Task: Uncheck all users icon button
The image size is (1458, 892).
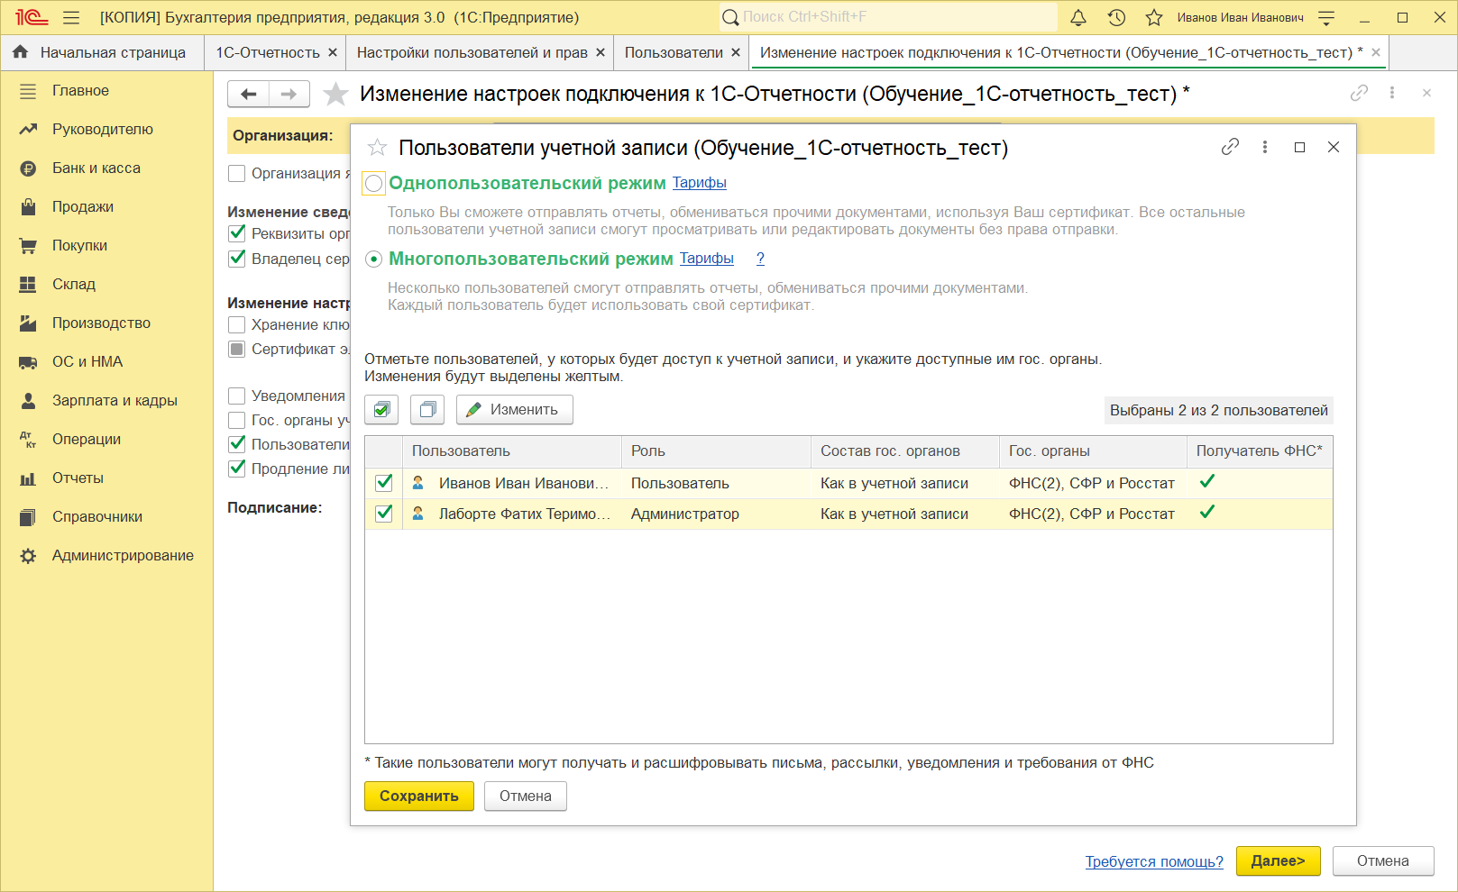Action: pos(427,409)
